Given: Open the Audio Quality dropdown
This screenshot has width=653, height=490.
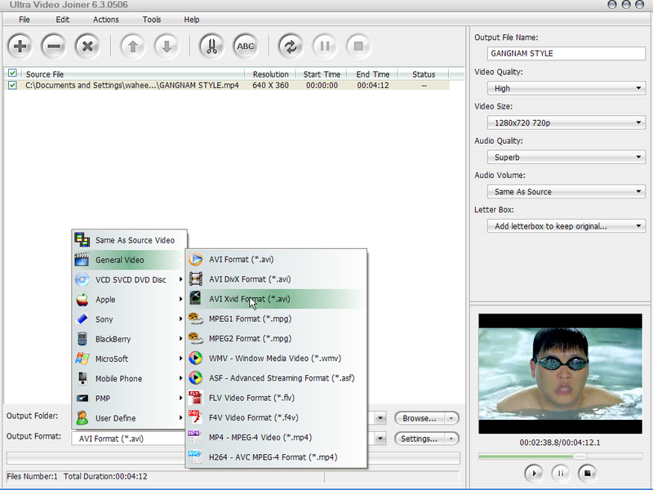Looking at the screenshot, I should coord(566,157).
